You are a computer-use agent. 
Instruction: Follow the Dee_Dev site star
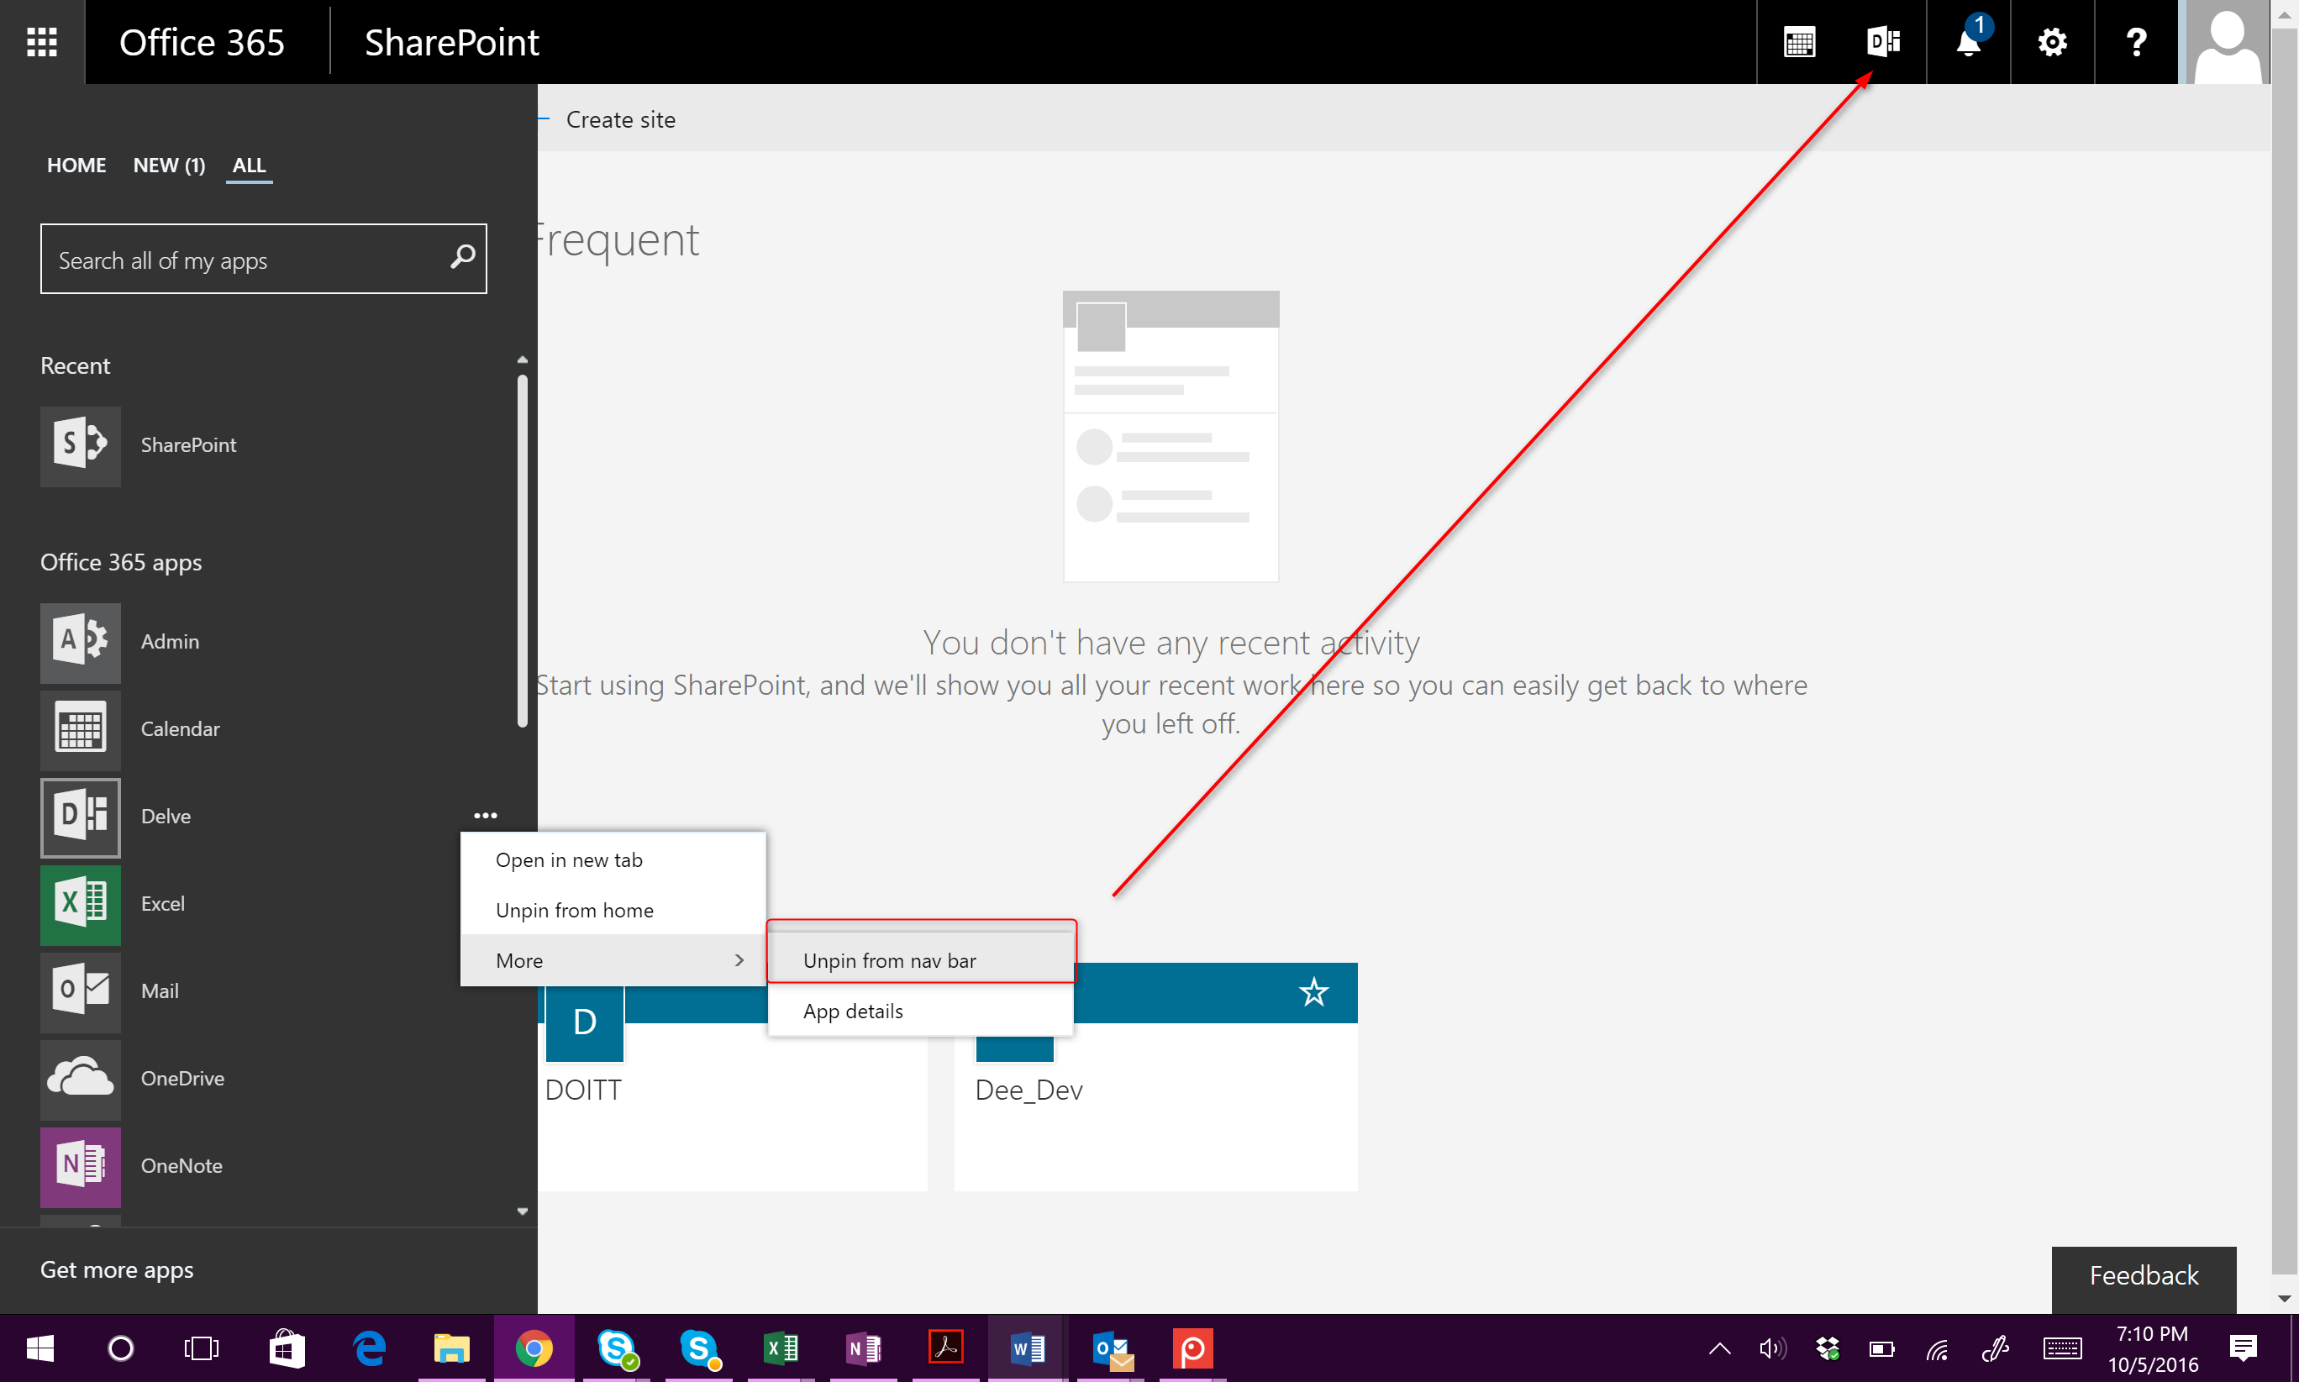1314,992
